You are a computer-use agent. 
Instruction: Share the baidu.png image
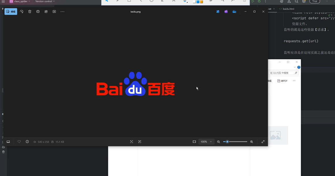(46, 12)
